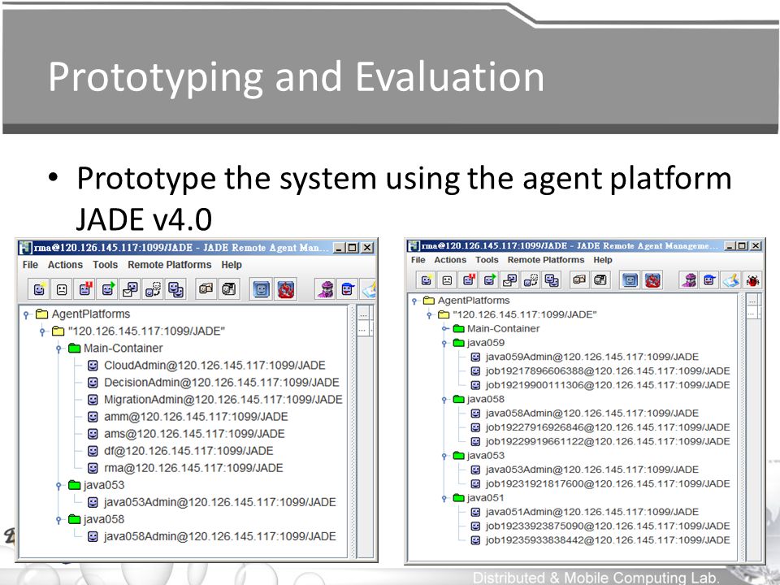The width and height of the screenshot is (780, 585).
Task: Select MigrationAdmin@120.126.145.117:1099/JADE agent
Action: coord(214,400)
